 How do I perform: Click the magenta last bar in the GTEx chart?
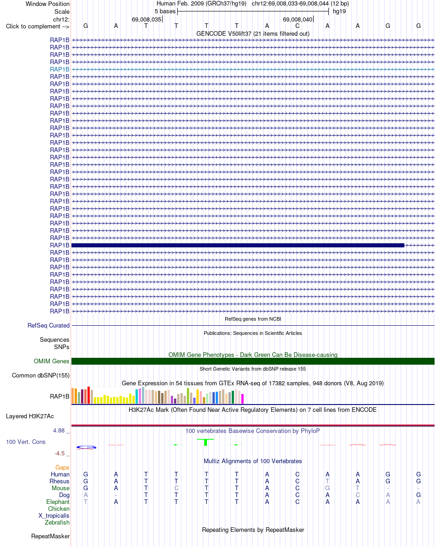coord(242,399)
